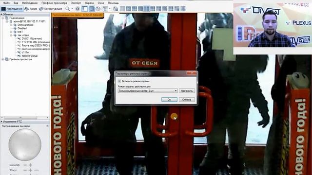Open the Вид menu
The image size is (312, 175).
coord(16,3)
